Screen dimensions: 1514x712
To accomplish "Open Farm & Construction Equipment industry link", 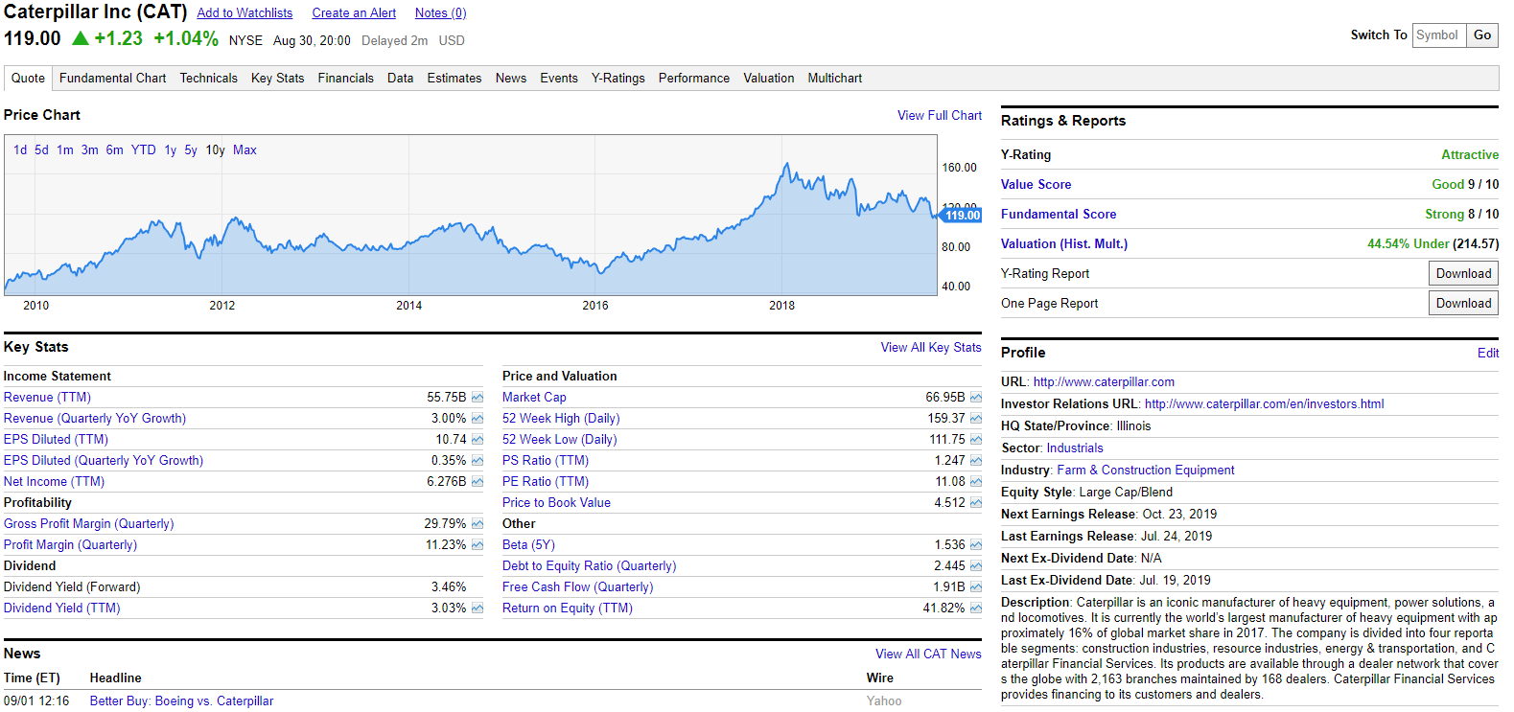I will pyautogui.click(x=1146, y=470).
